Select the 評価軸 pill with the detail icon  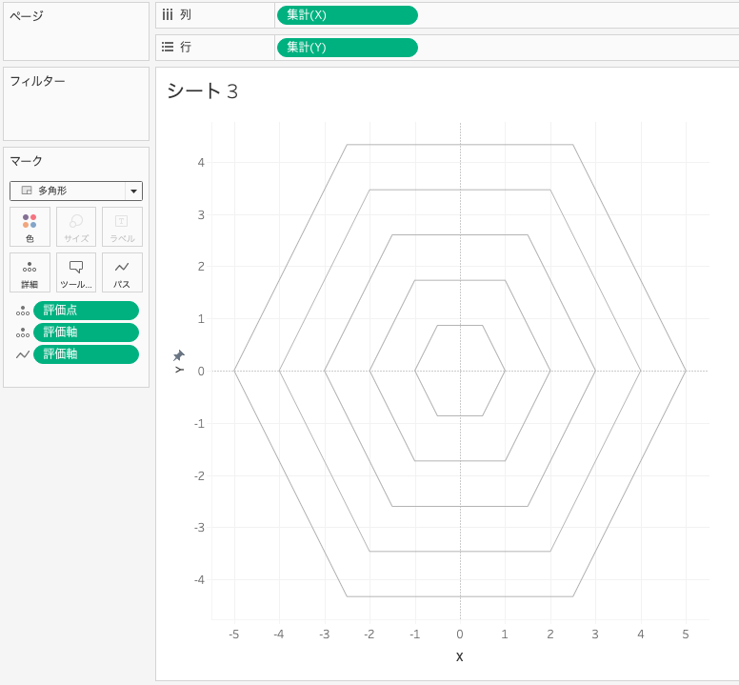click(x=86, y=332)
